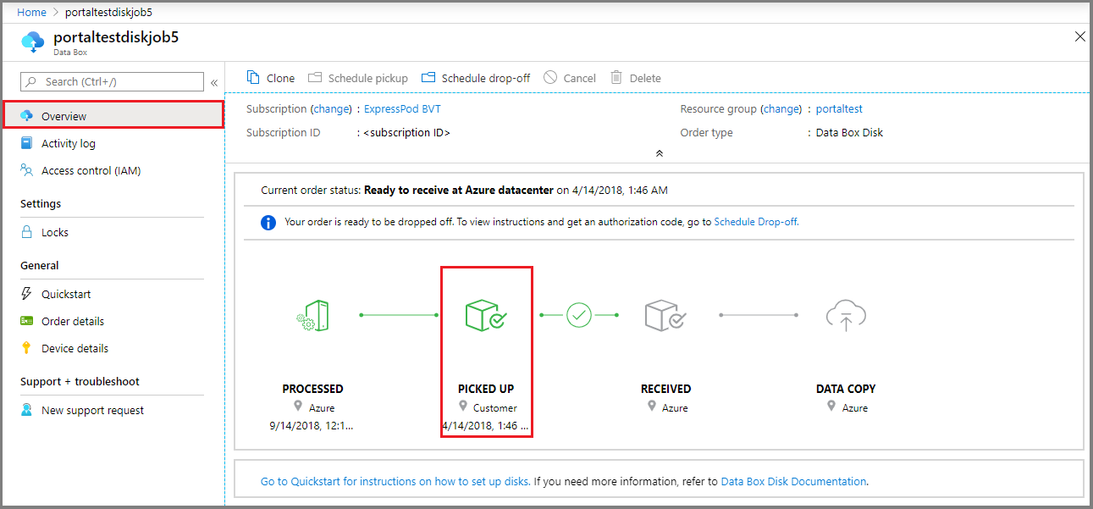
Task: Open the portaltest resource group link
Action: 839,109
